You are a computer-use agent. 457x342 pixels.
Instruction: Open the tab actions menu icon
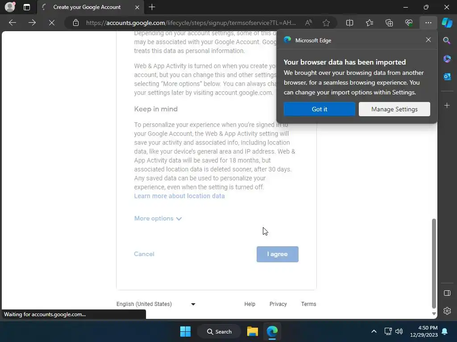tap(27, 7)
